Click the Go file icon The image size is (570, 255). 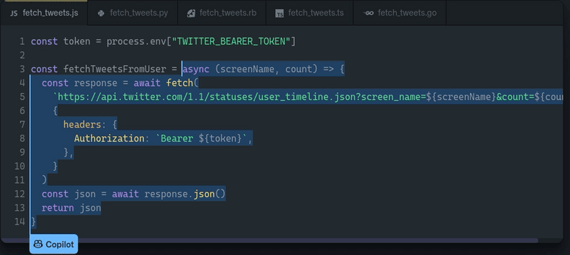(x=368, y=13)
